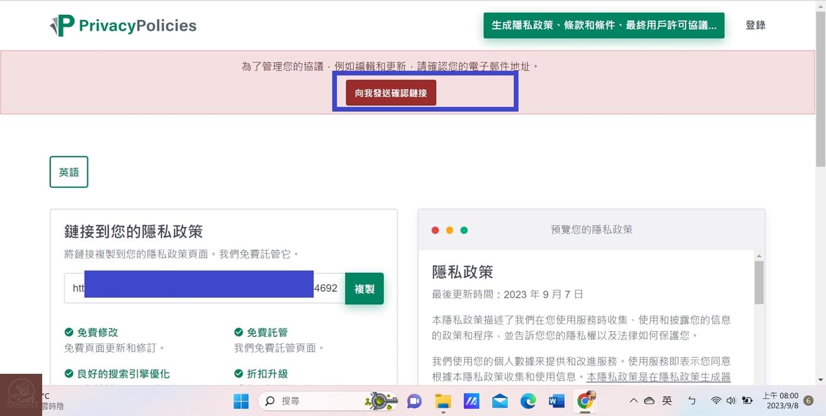
Task: Click the checkmark icon beside 良好的搜索引擎優化
Action: 69,374
